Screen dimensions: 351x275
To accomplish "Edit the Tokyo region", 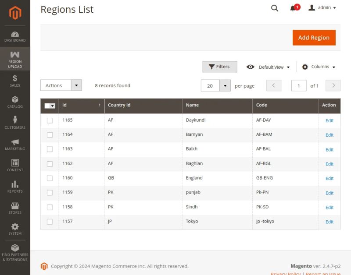I will coord(329,222).
